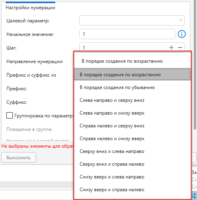Viewport: 197px width, 200px height.
Task: Click the Выполнить button
Action: (18, 157)
